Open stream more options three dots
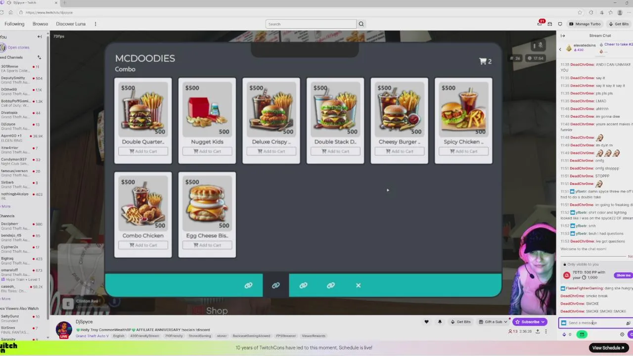The height and width of the screenshot is (356, 633). 546,331
